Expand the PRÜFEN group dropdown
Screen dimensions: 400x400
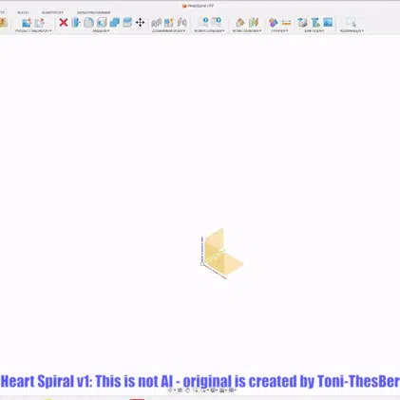point(279,30)
